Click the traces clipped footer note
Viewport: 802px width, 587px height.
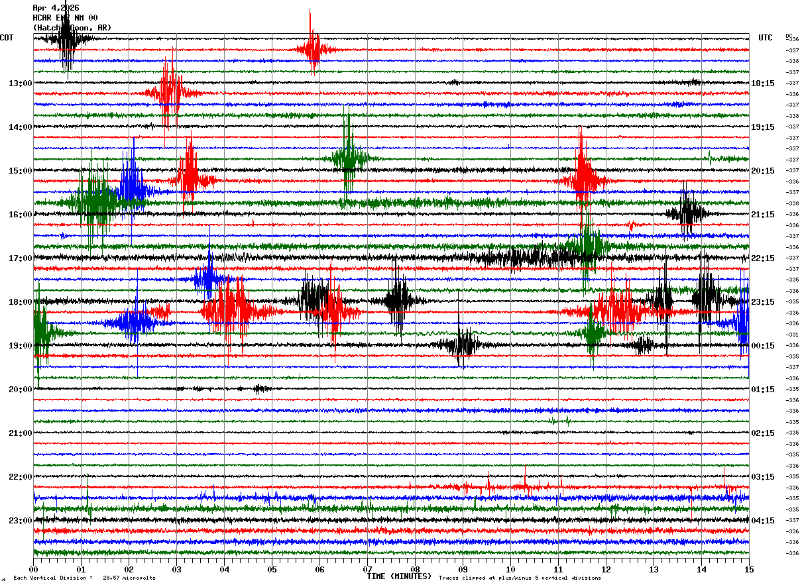tap(520, 578)
